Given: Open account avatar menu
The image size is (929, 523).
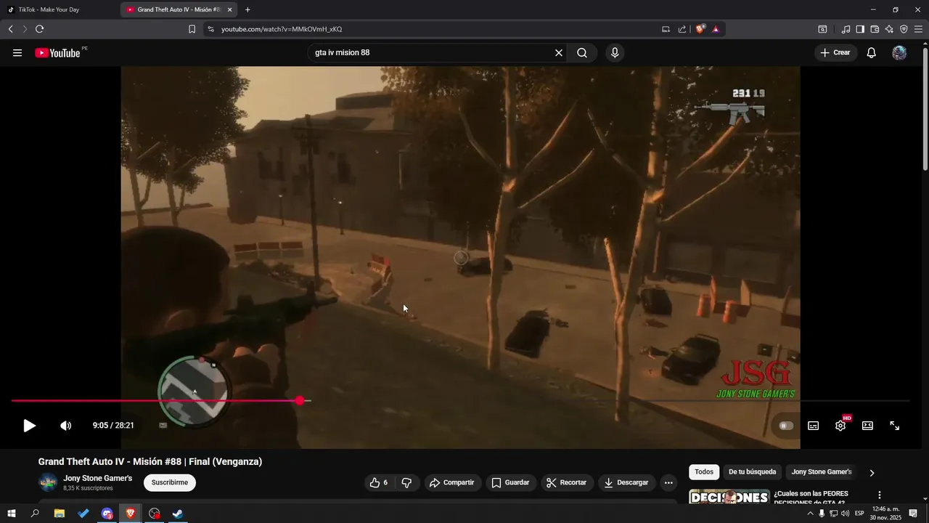Looking at the screenshot, I should click(x=899, y=53).
